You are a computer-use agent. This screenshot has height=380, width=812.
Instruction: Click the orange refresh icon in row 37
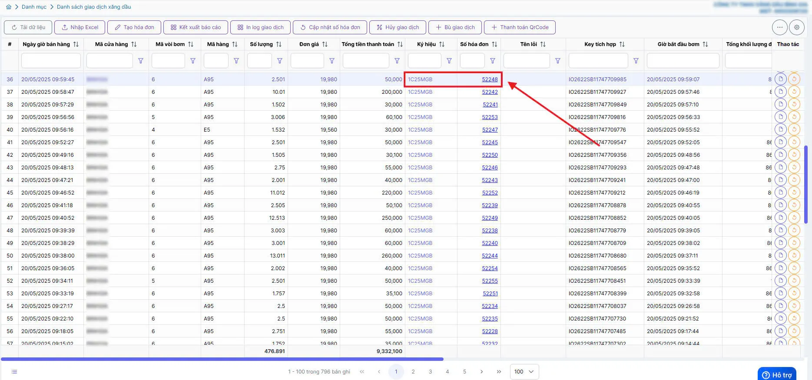click(x=794, y=92)
